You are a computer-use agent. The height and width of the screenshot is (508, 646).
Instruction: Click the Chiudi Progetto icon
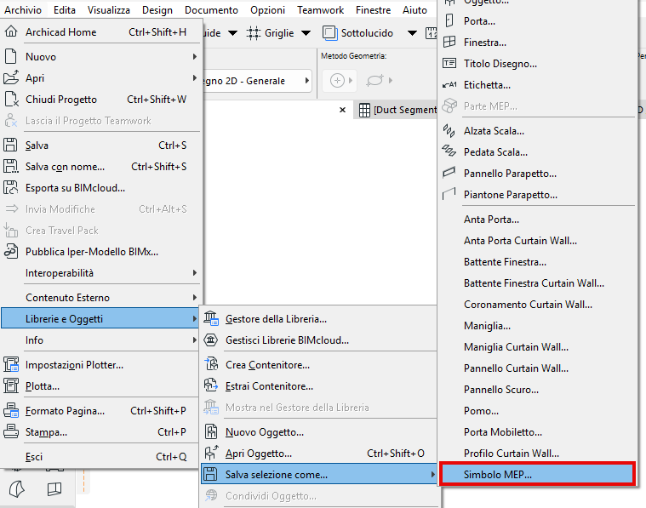click(x=11, y=99)
